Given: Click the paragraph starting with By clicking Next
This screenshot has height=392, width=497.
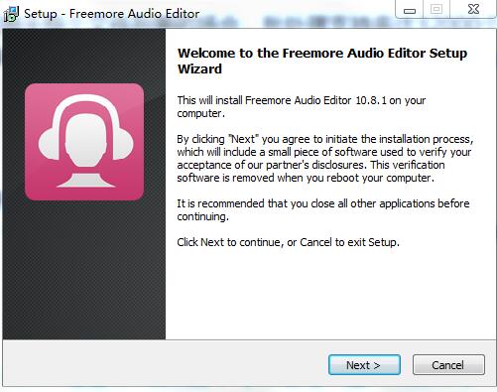Looking at the screenshot, I should (x=325, y=158).
